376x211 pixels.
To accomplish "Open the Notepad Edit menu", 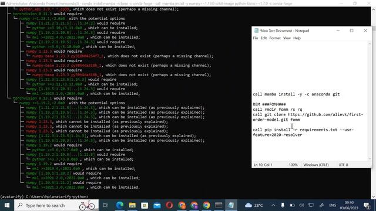I will [264, 38].
